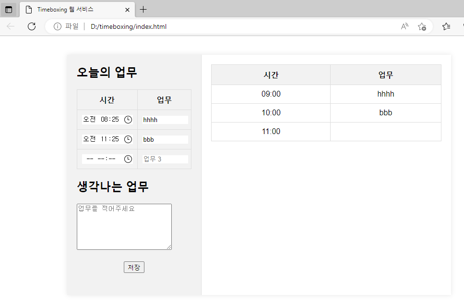Click the 오전 11:25 time input
The height and width of the screenshot is (308, 464).
(x=107, y=139)
